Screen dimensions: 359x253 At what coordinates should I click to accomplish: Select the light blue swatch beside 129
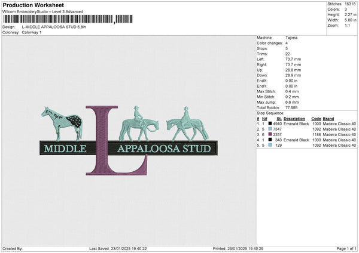(270, 145)
